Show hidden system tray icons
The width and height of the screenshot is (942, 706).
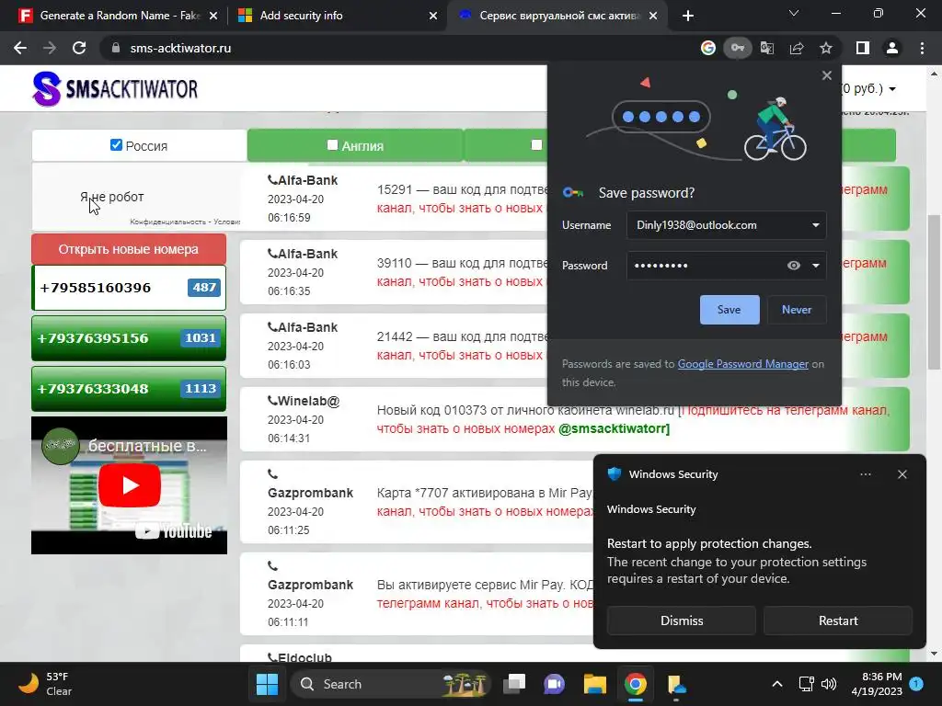click(x=776, y=684)
